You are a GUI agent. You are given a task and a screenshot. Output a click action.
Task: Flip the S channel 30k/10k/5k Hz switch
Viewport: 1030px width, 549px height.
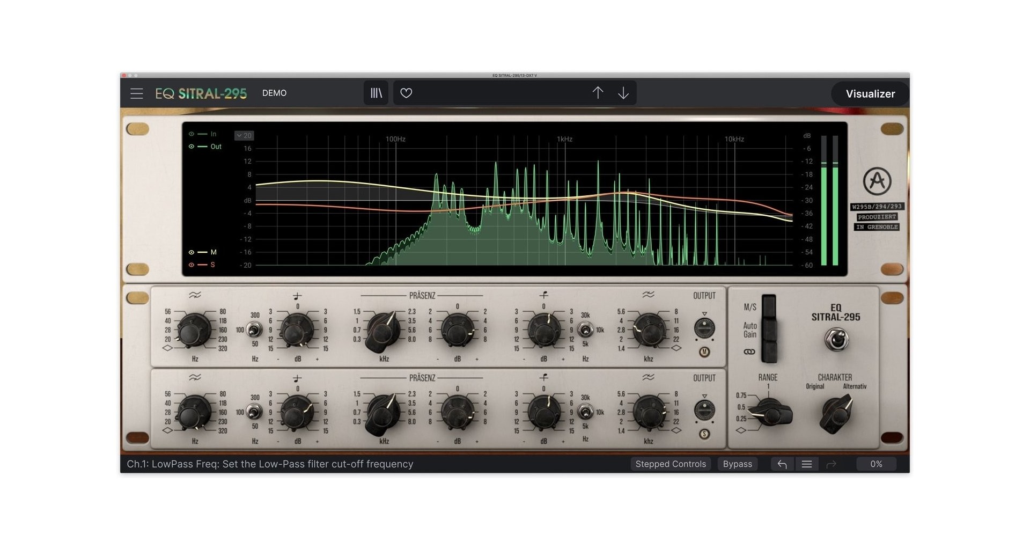click(585, 412)
